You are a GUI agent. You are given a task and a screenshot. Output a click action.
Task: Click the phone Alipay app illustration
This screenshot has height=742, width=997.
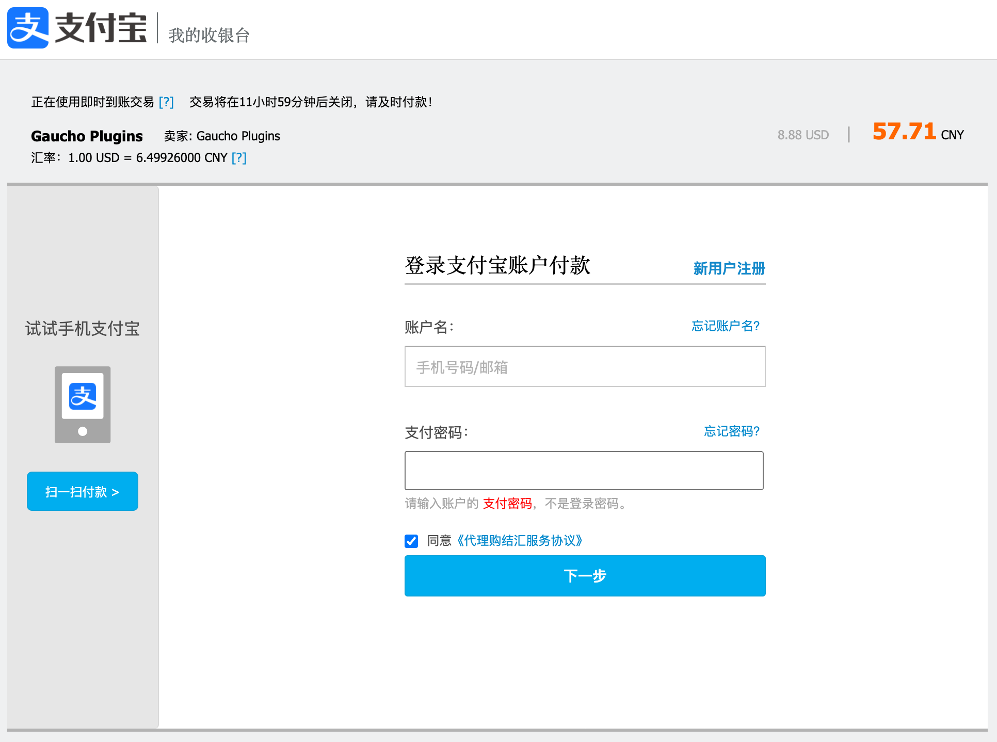click(x=83, y=405)
